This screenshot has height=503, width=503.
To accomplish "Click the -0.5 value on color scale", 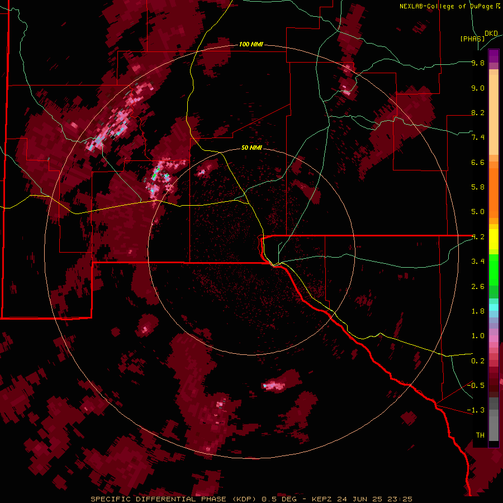I will pyautogui.click(x=476, y=386).
